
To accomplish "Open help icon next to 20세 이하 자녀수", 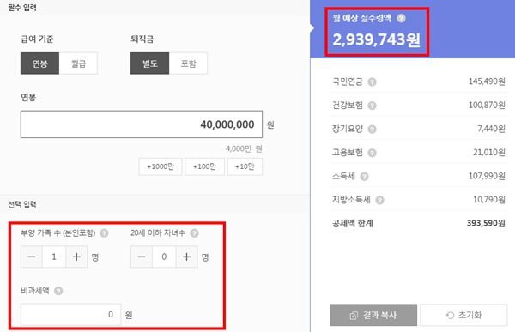I will (x=195, y=233).
